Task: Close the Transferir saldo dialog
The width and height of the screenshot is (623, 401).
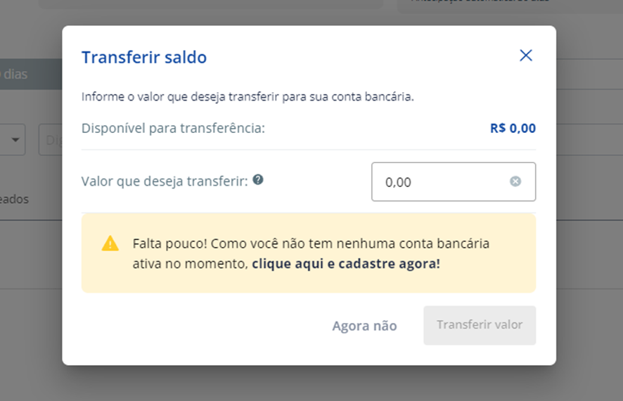Action: (526, 56)
